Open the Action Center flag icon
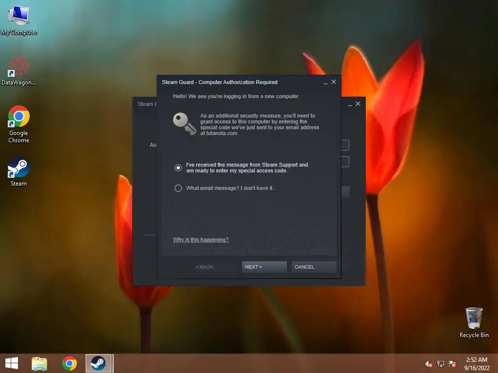 coord(452,364)
